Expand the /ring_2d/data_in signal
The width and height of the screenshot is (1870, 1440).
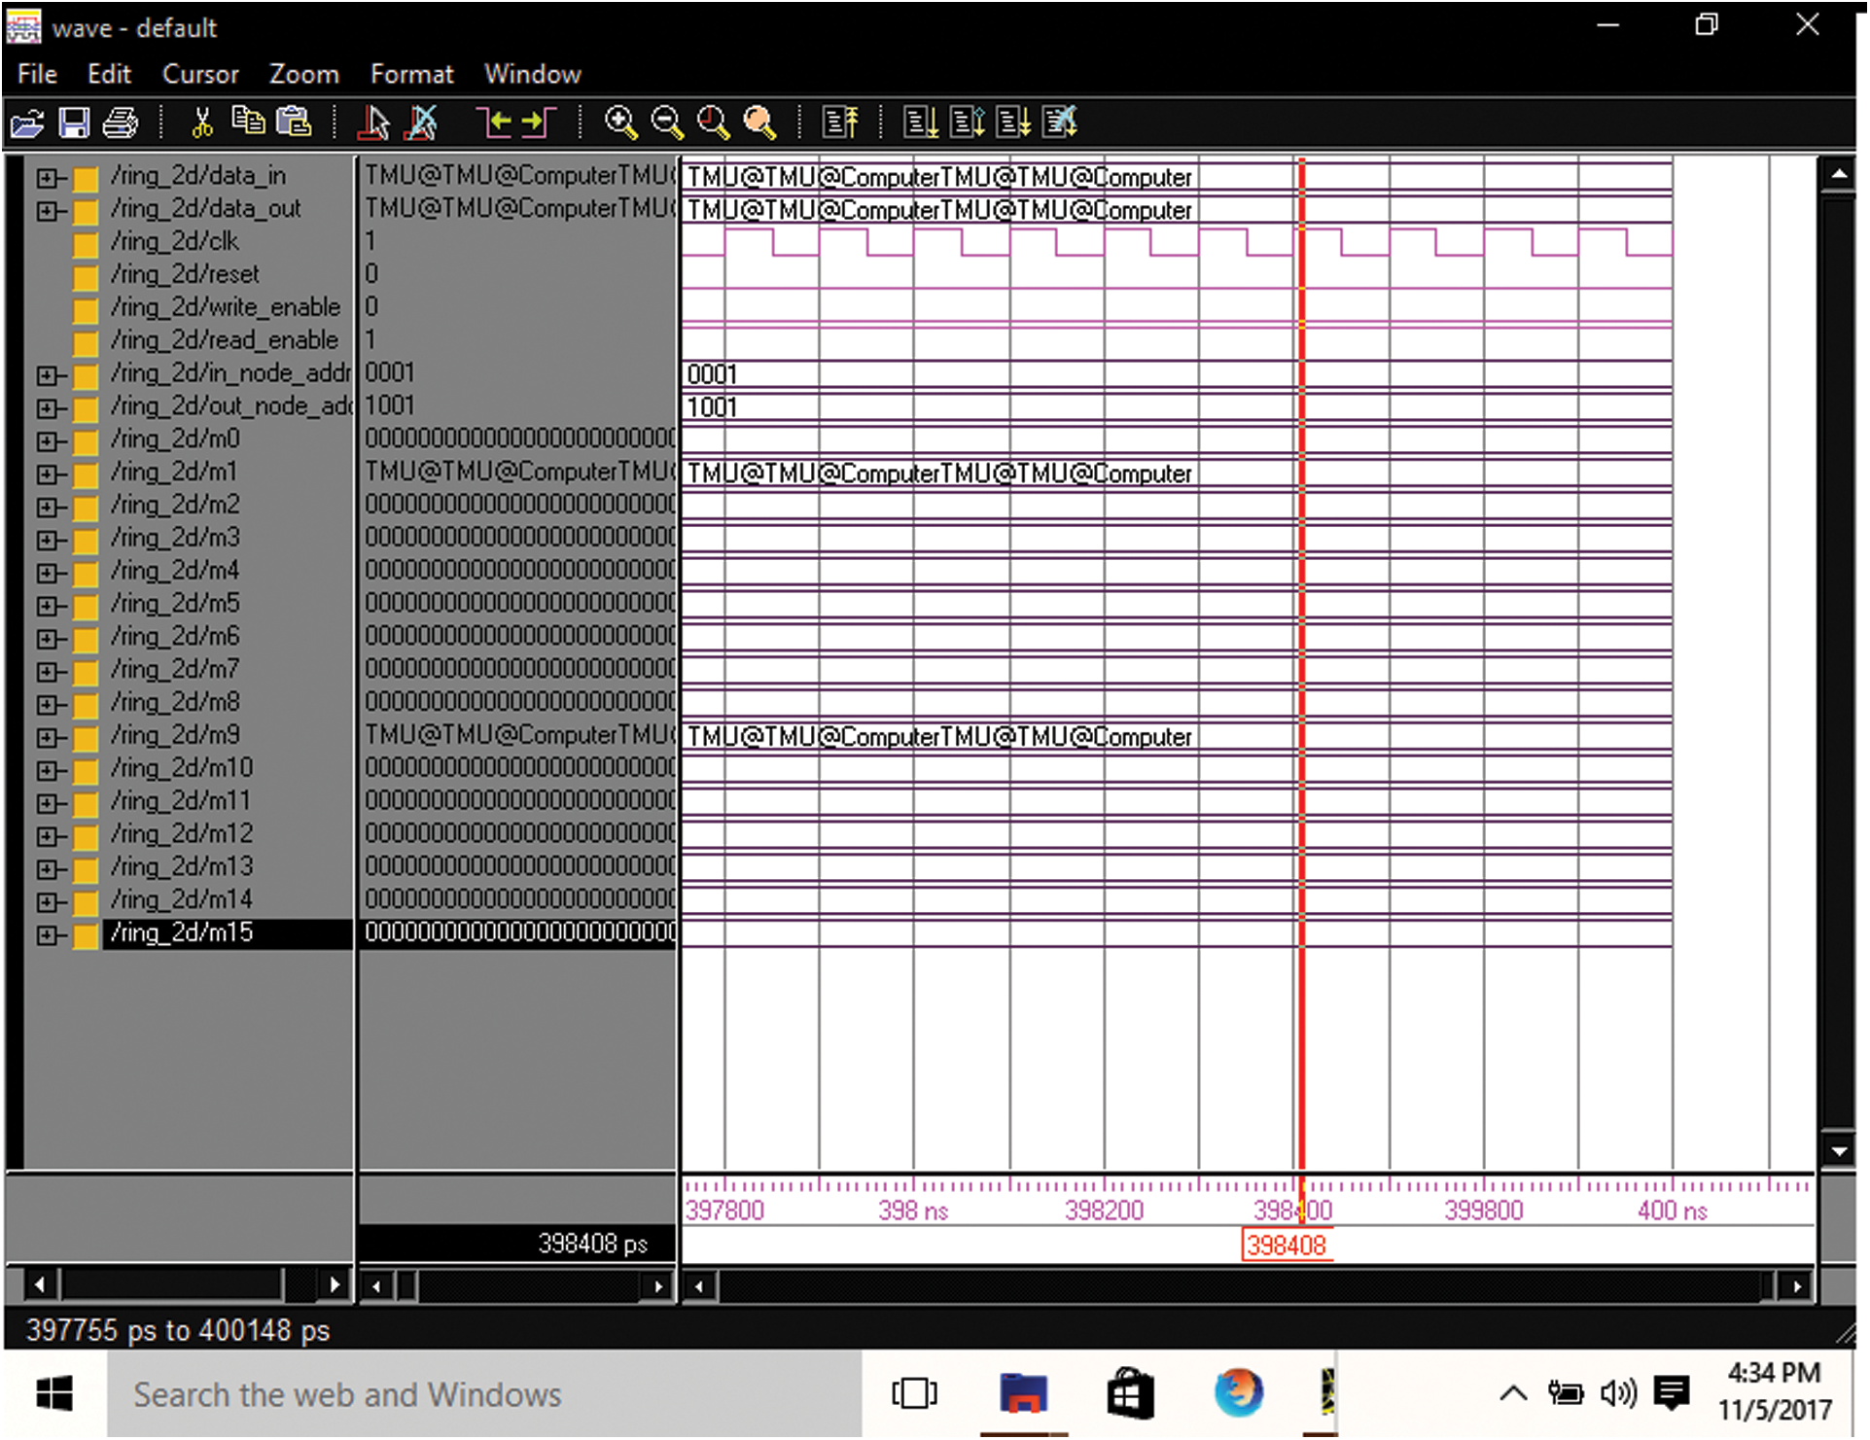click(46, 178)
